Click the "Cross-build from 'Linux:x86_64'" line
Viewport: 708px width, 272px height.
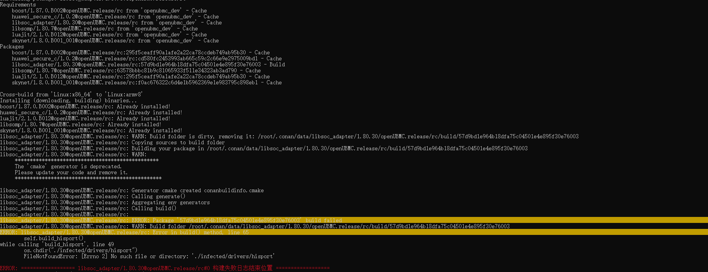click(x=71, y=95)
